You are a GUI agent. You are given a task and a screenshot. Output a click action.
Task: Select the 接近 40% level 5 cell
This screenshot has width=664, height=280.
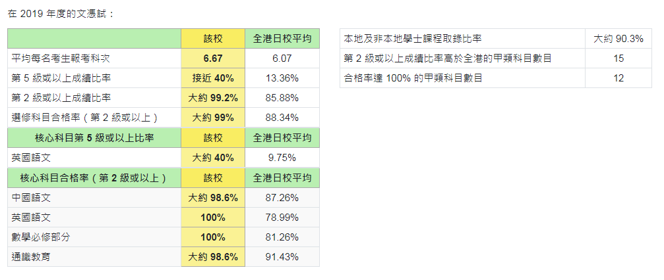(x=213, y=78)
